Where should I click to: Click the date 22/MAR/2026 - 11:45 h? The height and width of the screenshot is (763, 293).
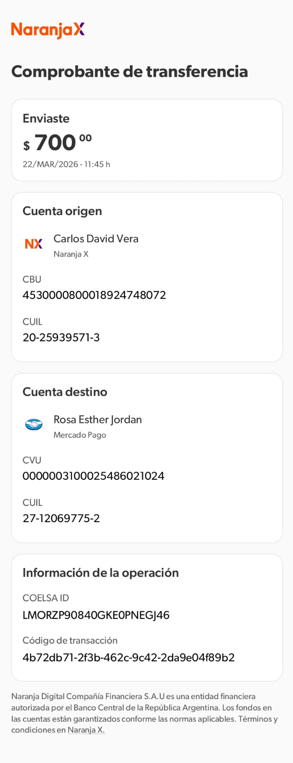(66, 164)
